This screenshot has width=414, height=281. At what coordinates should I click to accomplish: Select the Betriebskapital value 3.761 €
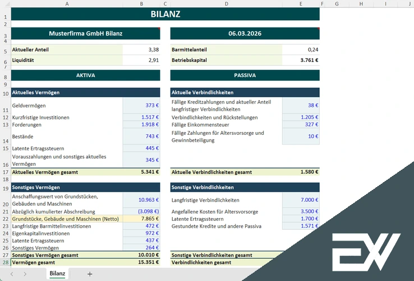coord(301,60)
